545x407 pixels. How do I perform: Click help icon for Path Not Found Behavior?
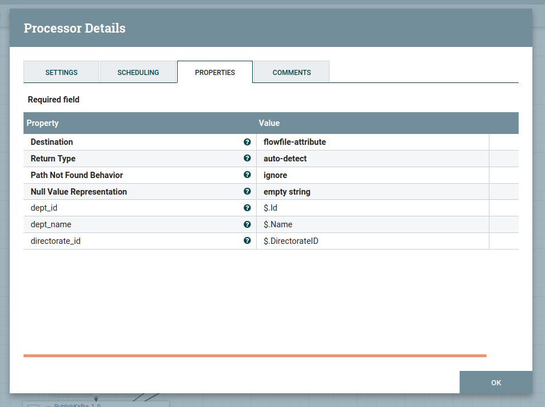coord(247,175)
